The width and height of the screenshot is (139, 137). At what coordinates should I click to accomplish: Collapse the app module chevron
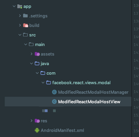tap(14, 6)
